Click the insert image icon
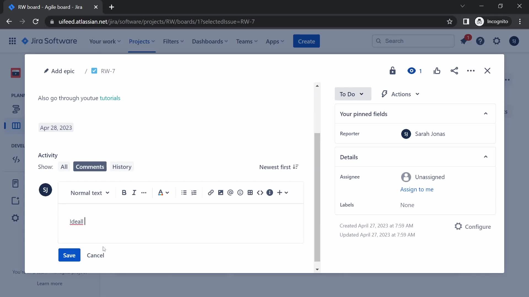529x297 pixels. (x=220, y=193)
